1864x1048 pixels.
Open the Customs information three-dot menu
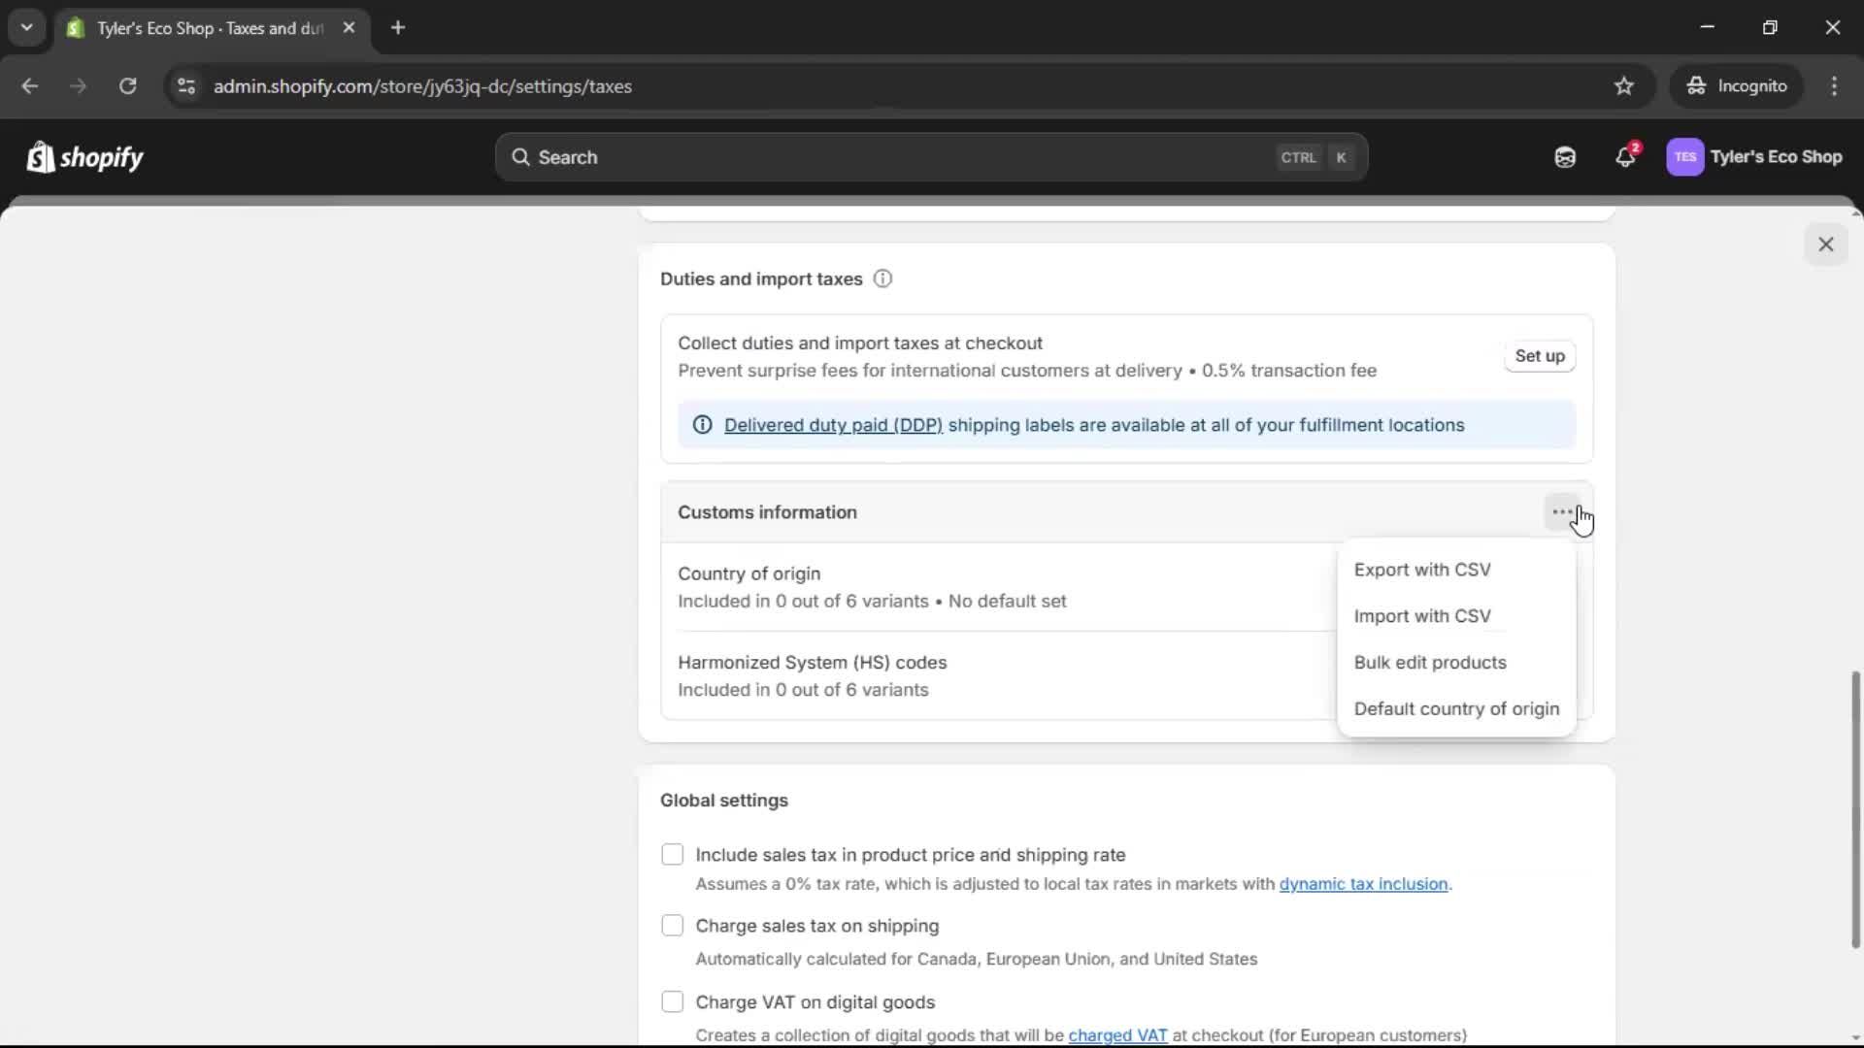click(1561, 511)
